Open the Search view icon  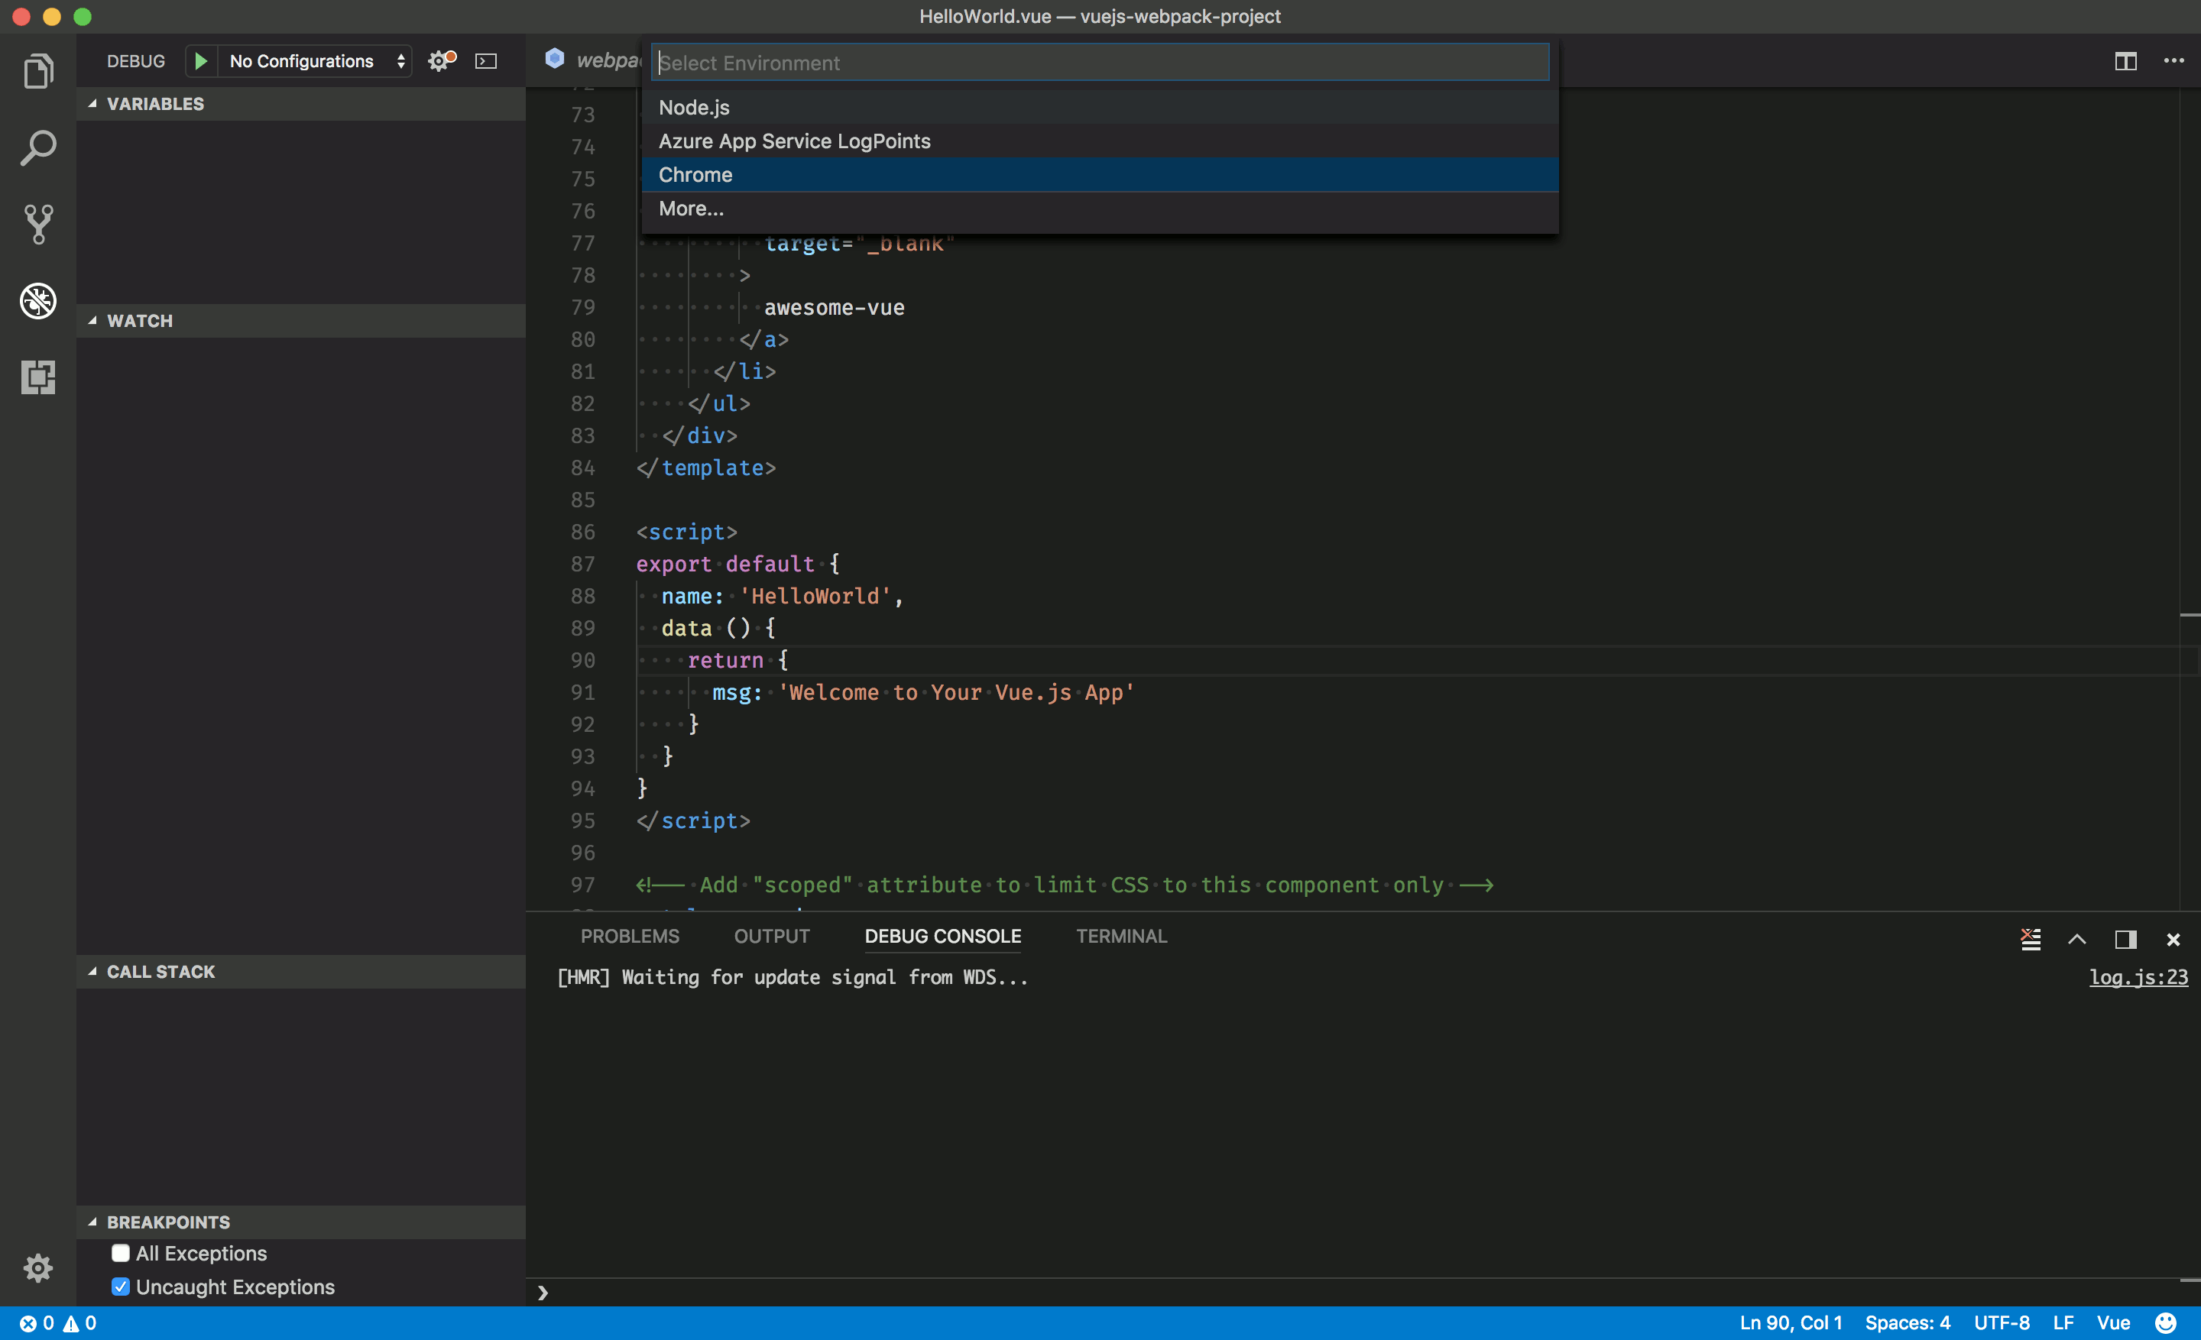(37, 148)
